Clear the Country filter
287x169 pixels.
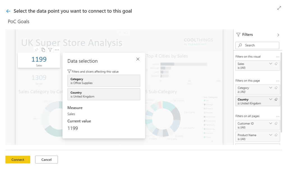pyautogui.click(x=276, y=99)
